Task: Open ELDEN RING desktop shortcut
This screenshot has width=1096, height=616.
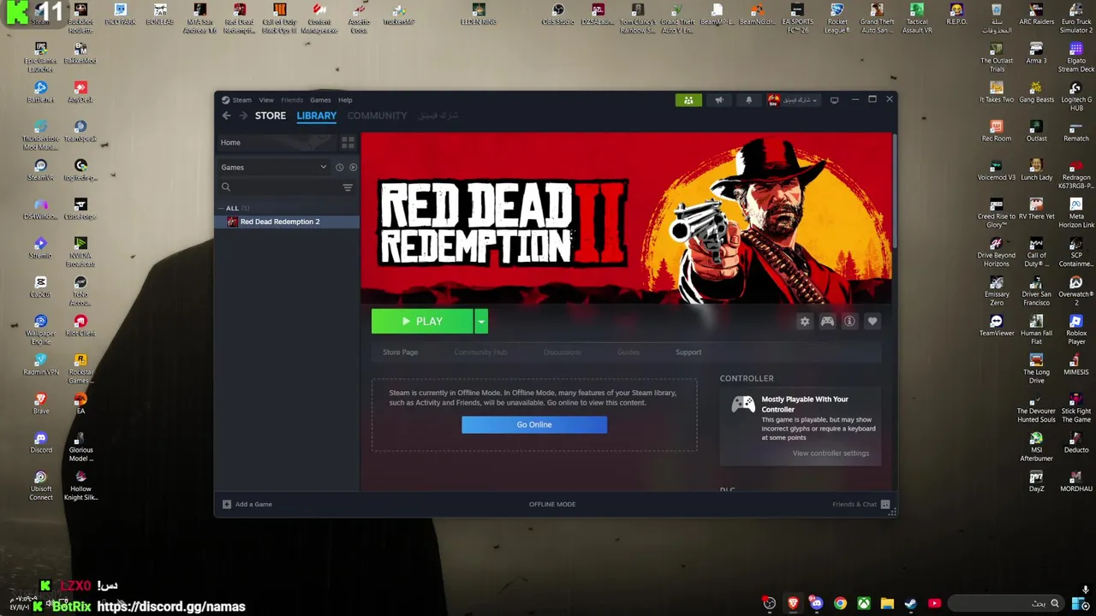Action: (x=478, y=15)
